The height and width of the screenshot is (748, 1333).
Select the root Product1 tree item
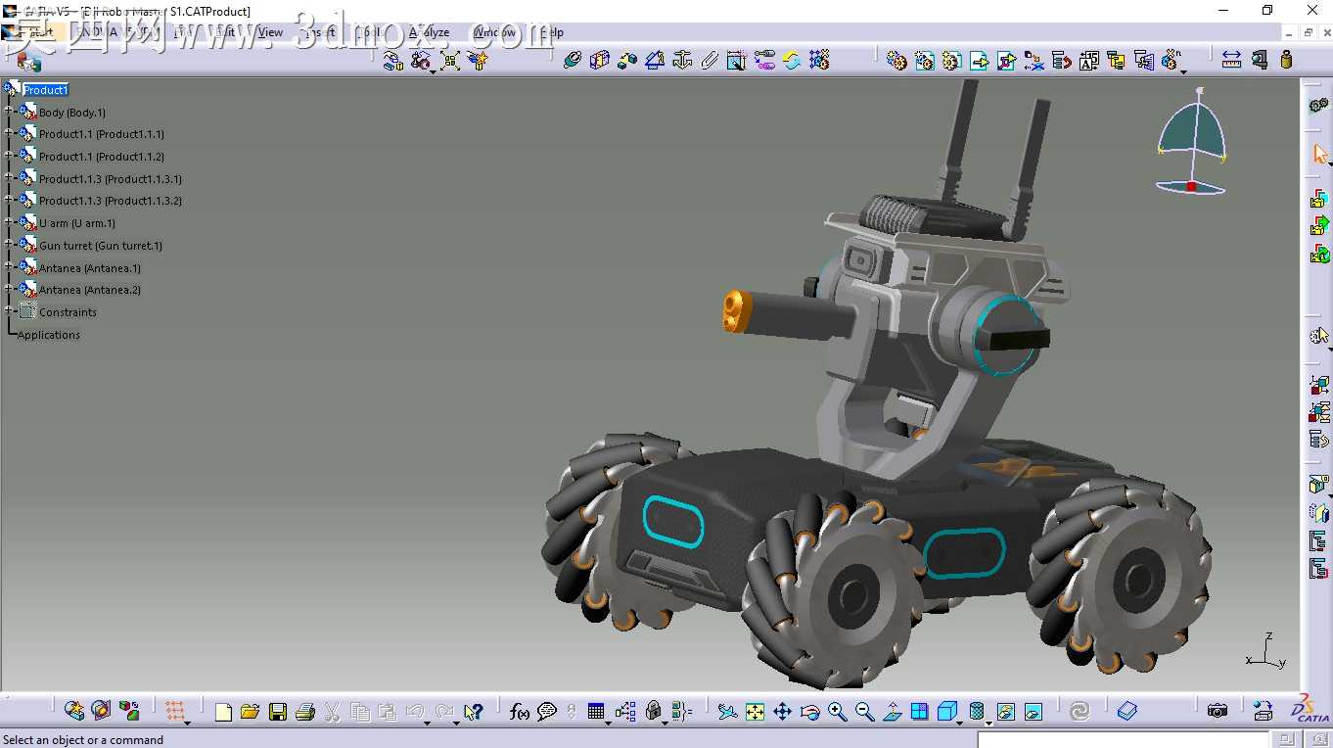click(x=46, y=90)
